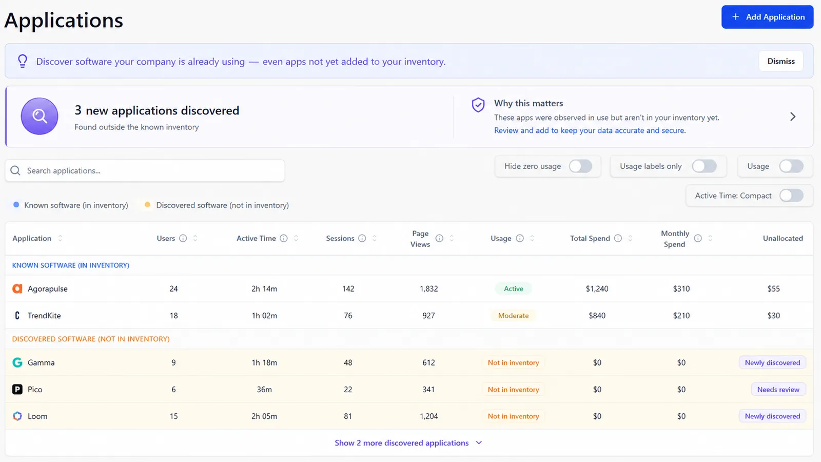This screenshot has height=462, width=821.
Task: Select the Loom application name
Action: click(x=37, y=416)
